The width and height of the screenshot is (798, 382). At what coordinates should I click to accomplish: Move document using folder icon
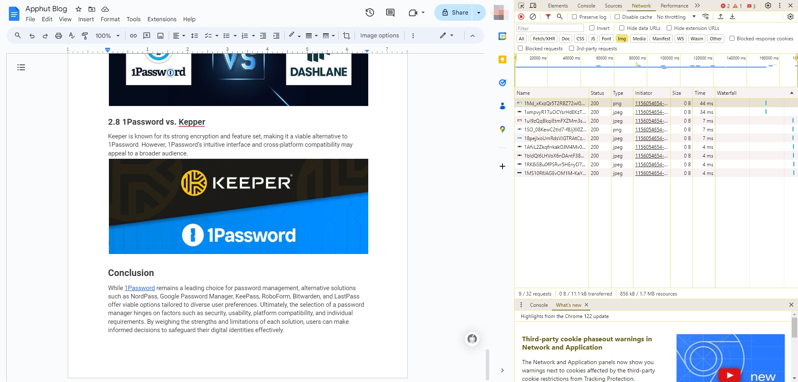(92, 9)
